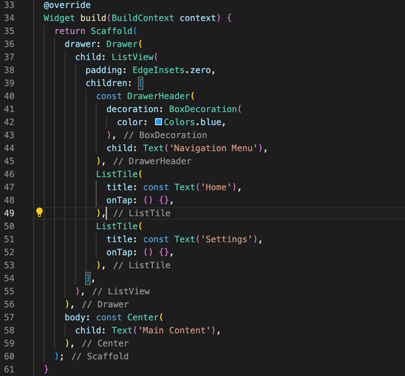The width and height of the screenshot is (405, 376).
Task: Click 'ListView' constructor on line 37
Action: 132,57
